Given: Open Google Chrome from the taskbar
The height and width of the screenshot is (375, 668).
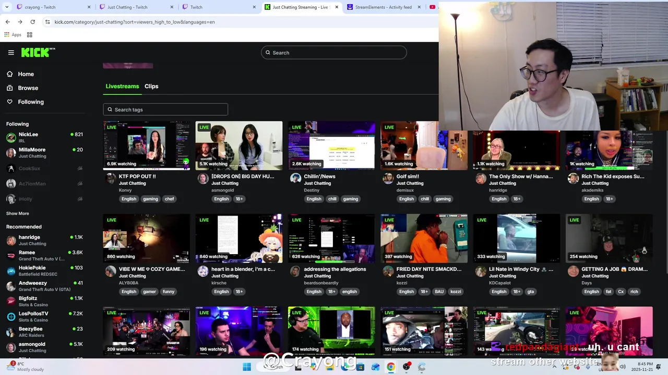Looking at the screenshot, I should [x=391, y=367].
